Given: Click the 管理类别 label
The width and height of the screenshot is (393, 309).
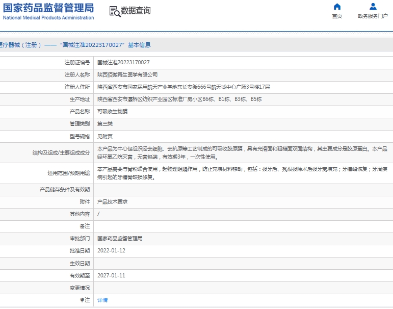Looking at the screenshot, I should click(80, 123).
